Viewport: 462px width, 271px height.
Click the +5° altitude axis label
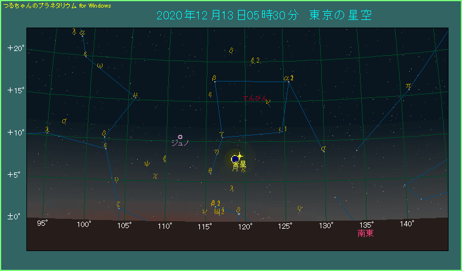pos(15,175)
